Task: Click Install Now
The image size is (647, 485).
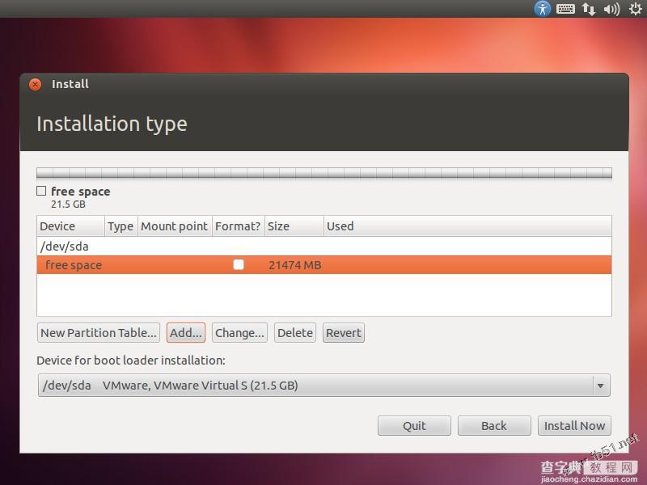Action: [x=574, y=426]
